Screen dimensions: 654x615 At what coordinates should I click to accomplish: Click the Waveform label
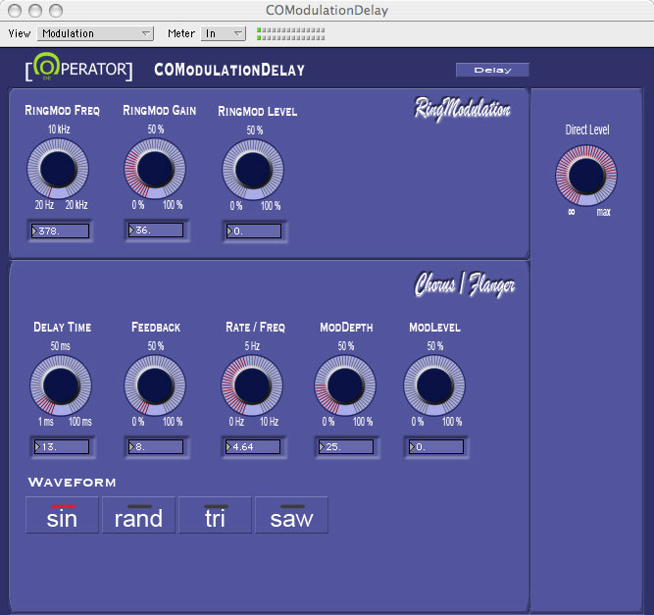click(73, 483)
